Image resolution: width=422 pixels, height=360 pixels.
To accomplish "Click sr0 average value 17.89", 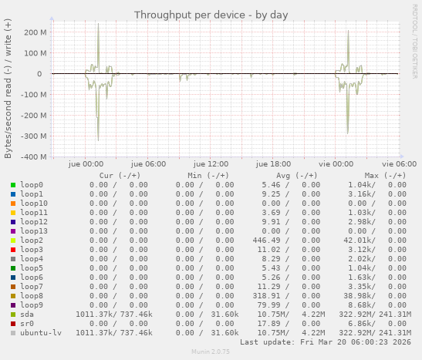I will point(269,324).
